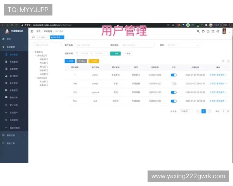Click the 字典管理 icon in sidebar
Image resolution: width=233 pixels, height=186 pixels.
pyautogui.click(x=6, y=90)
